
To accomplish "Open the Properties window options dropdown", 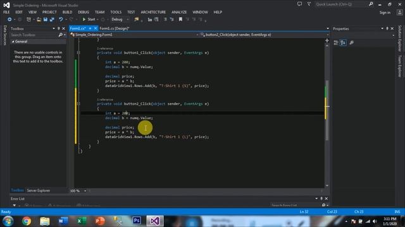I will coord(382,28).
